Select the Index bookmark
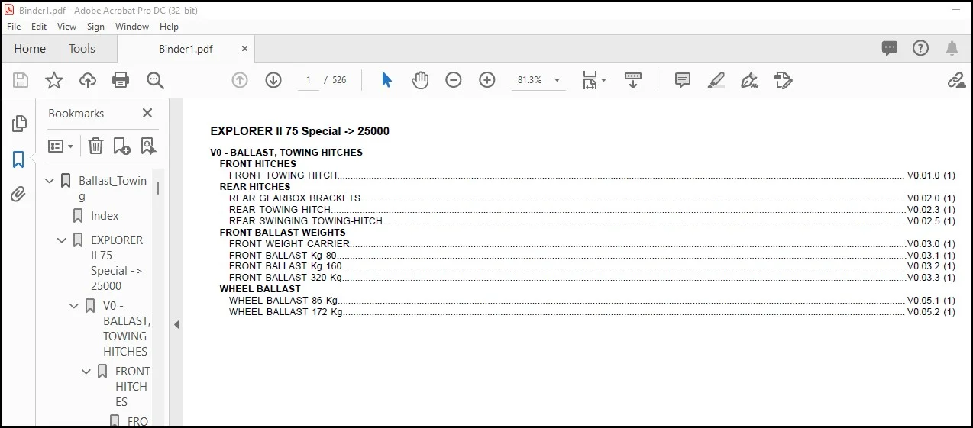The width and height of the screenshot is (973, 428). pos(105,216)
